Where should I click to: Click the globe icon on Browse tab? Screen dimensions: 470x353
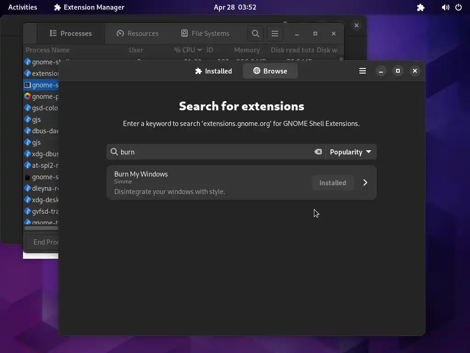(x=257, y=70)
